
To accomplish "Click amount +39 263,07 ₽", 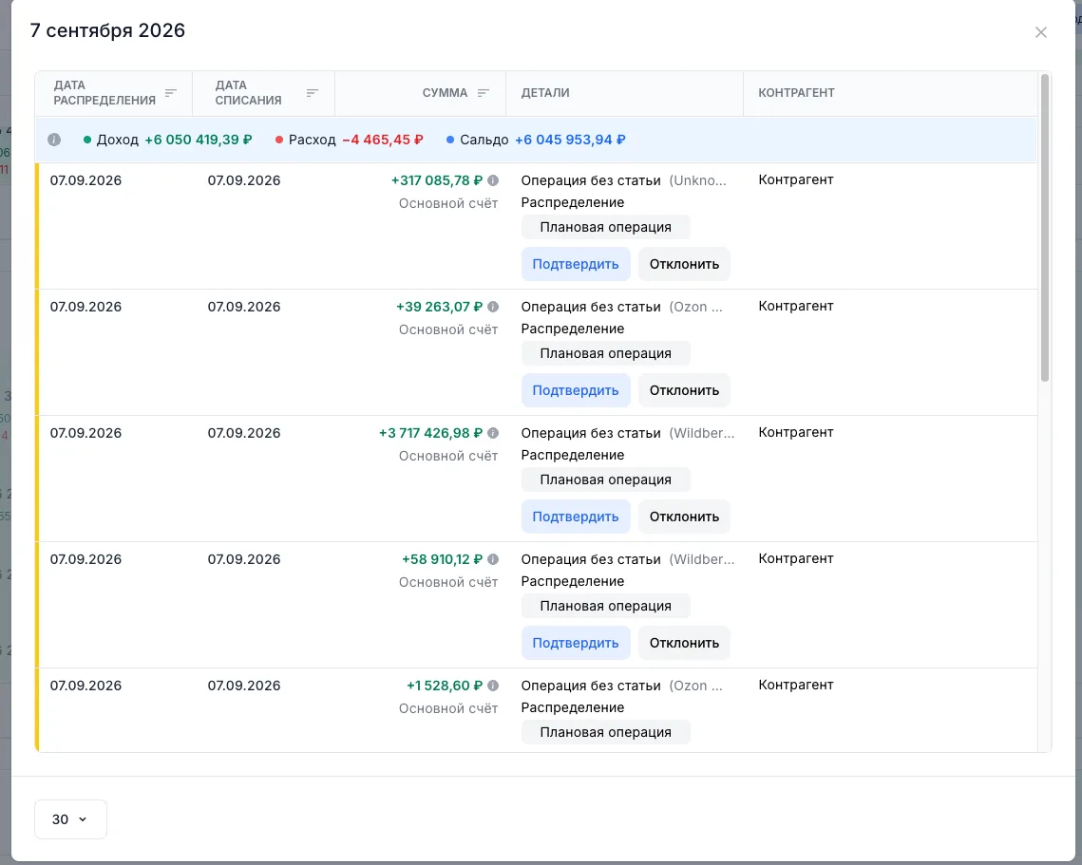I will (x=439, y=307).
